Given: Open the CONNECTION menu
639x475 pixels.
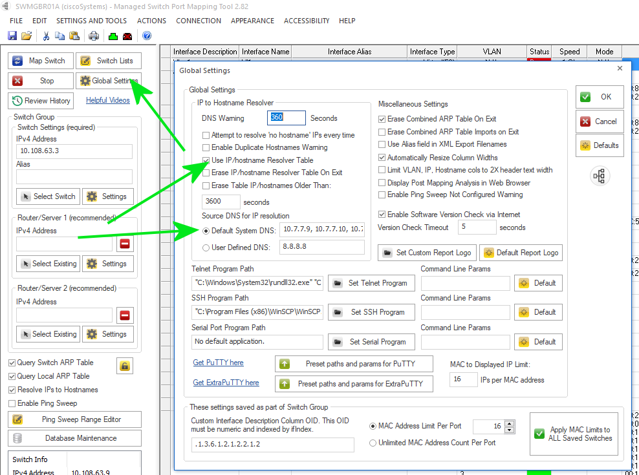Looking at the screenshot, I should click(x=199, y=21).
